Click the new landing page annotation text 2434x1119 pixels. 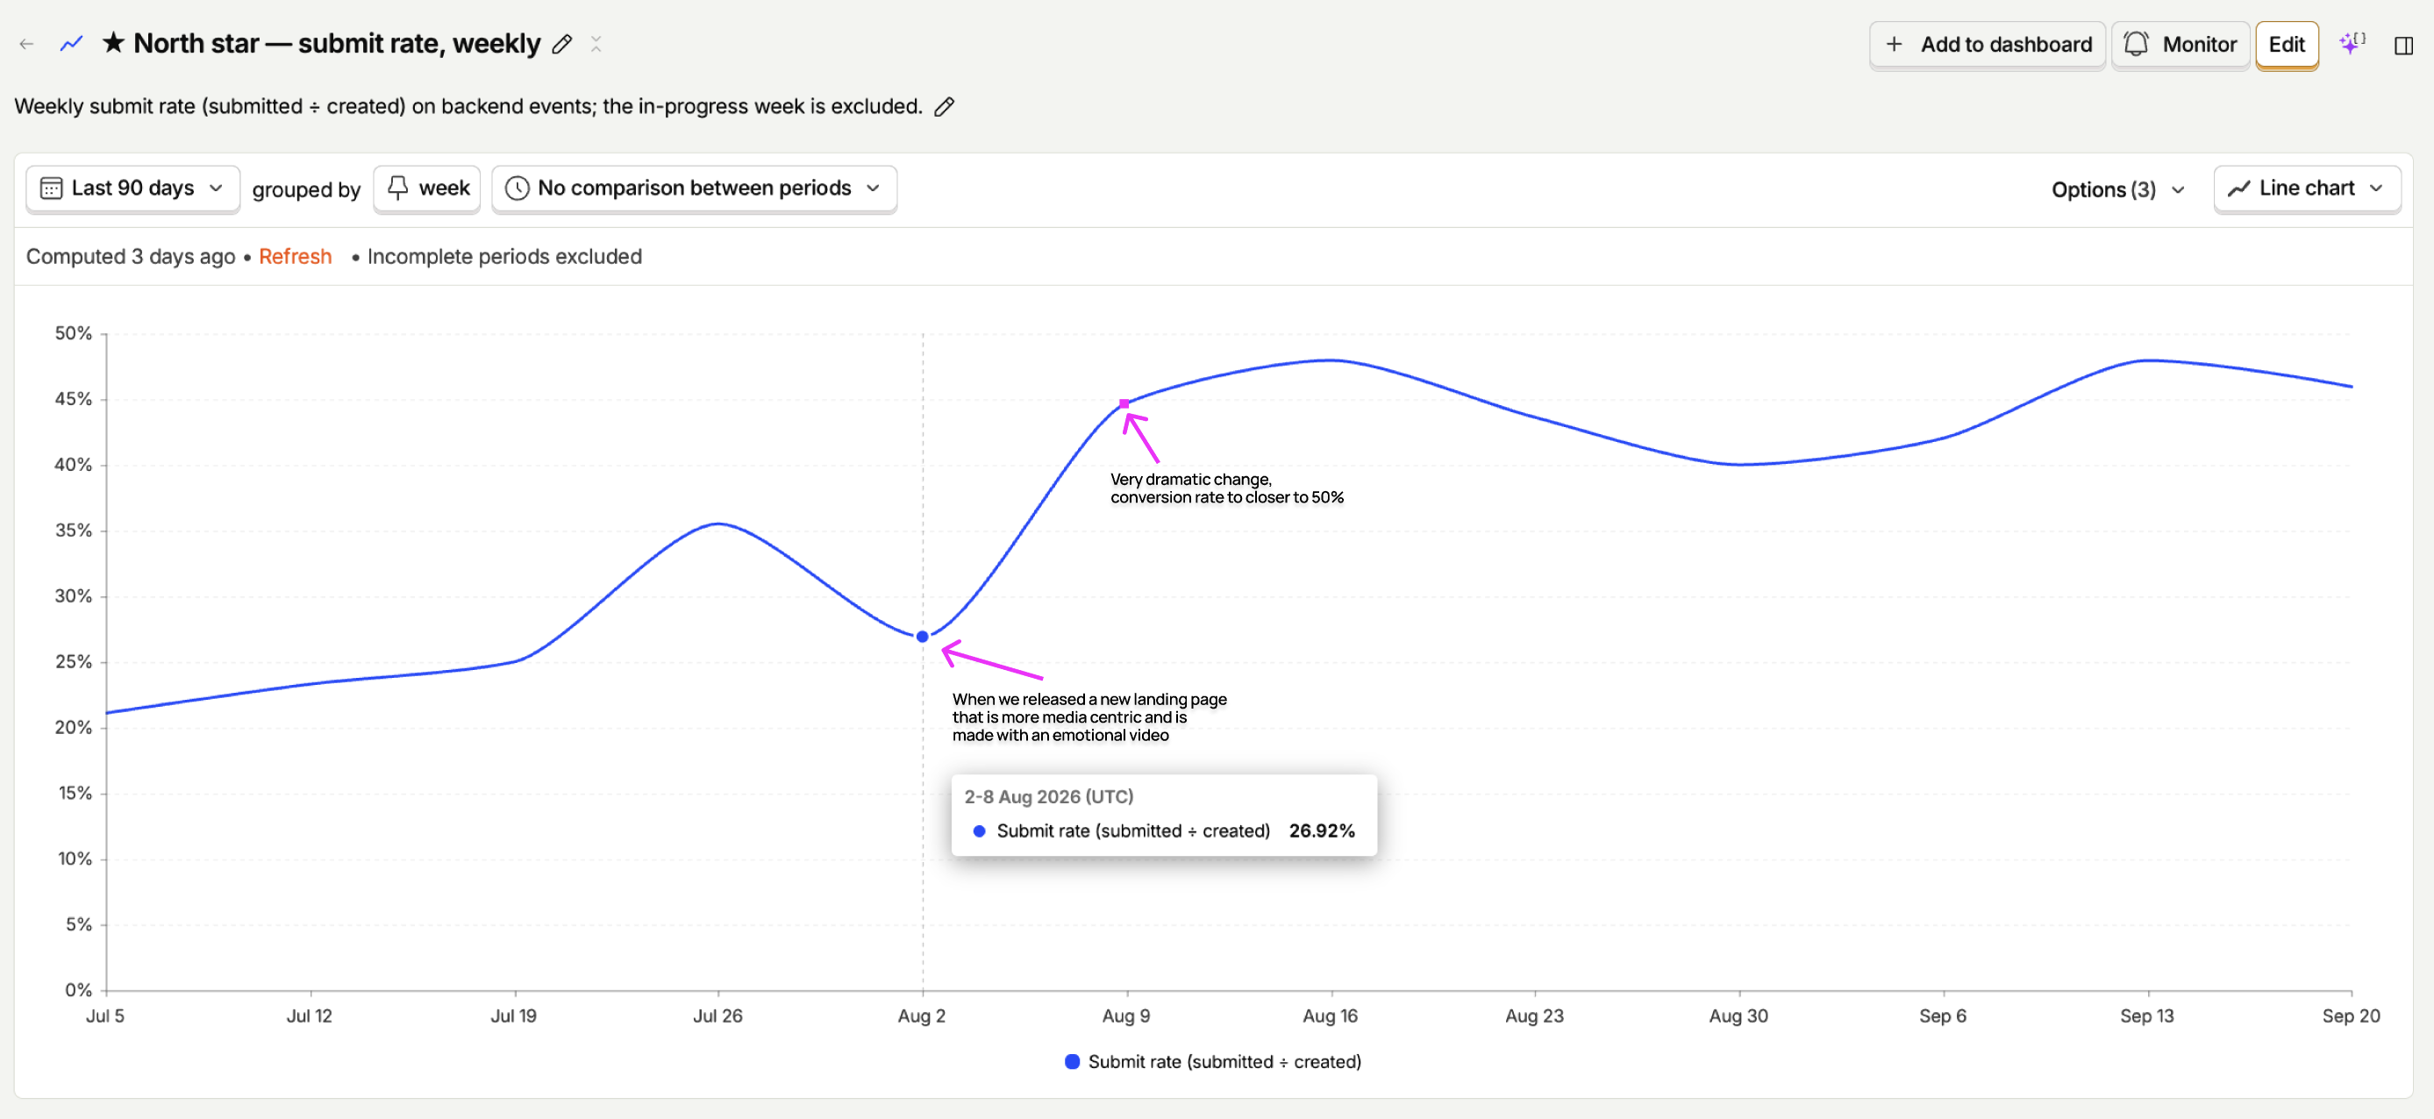point(1089,716)
